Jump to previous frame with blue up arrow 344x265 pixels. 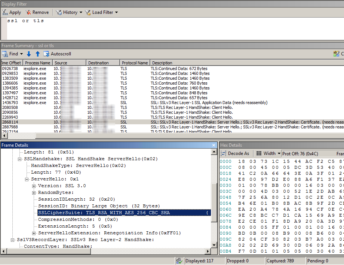point(37,54)
